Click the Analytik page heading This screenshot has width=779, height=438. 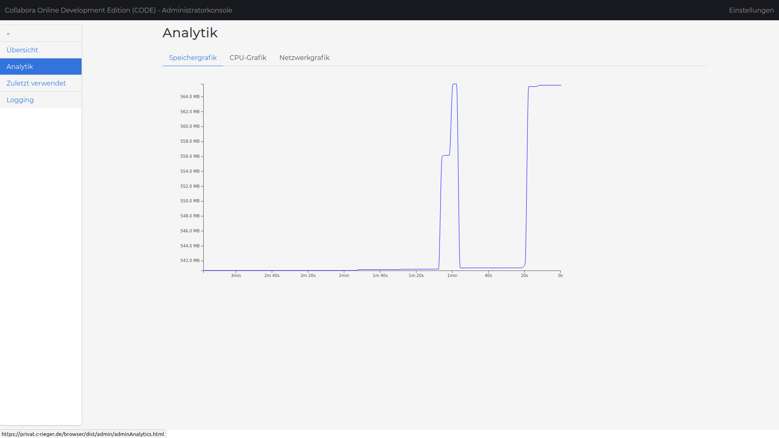coord(190,33)
